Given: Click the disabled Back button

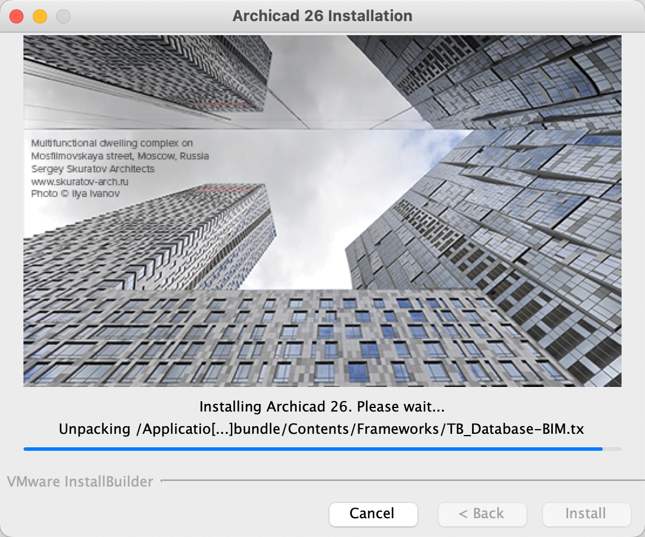Looking at the screenshot, I should click(482, 514).
